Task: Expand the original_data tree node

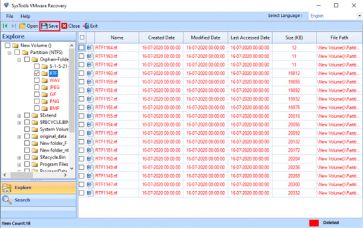Action: tap(19, 137)
